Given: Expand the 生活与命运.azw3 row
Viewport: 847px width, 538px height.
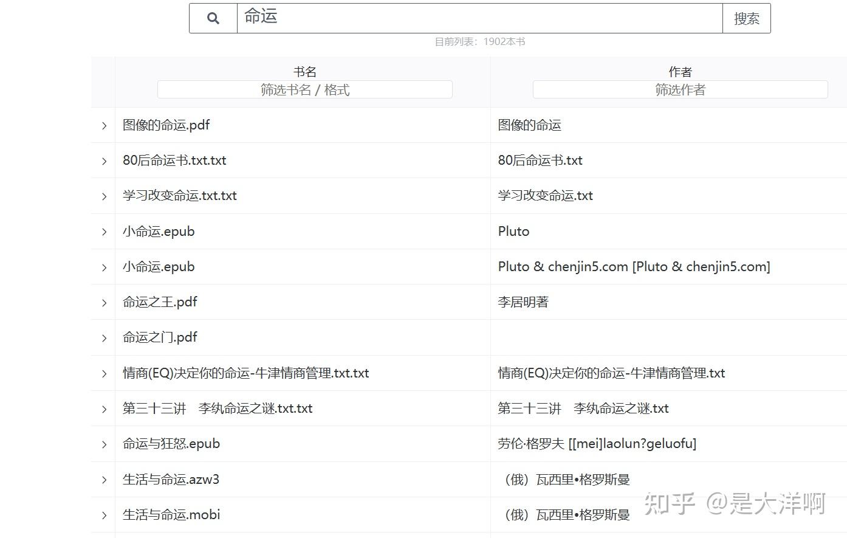Looking at the screenshot, I should tap(103, 479).
